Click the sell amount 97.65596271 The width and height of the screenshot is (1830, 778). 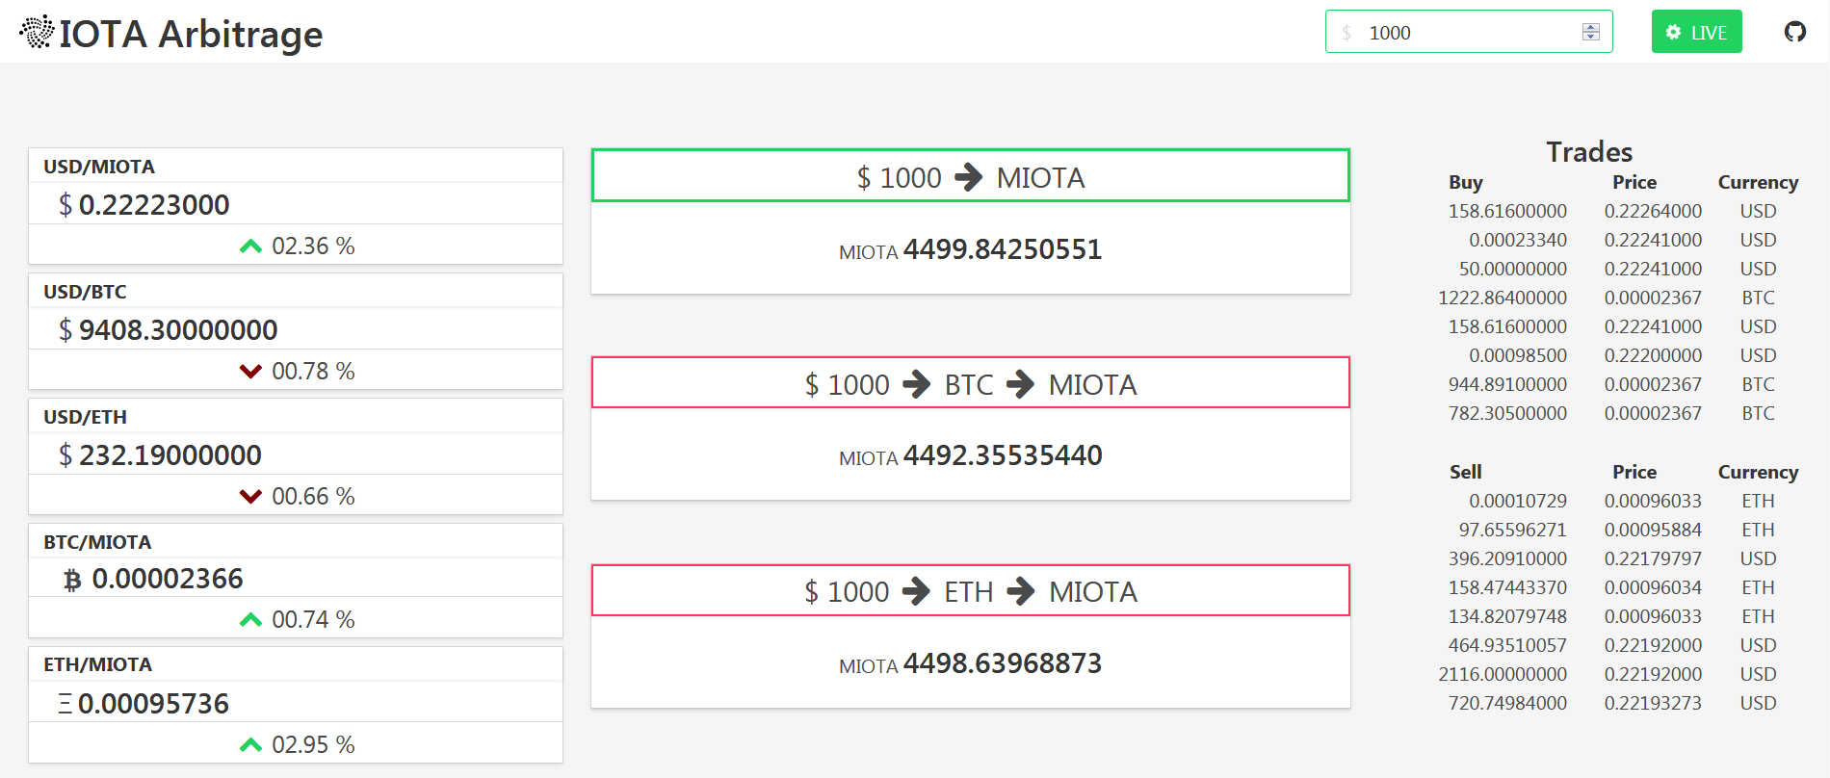[x=1513, y=530]
